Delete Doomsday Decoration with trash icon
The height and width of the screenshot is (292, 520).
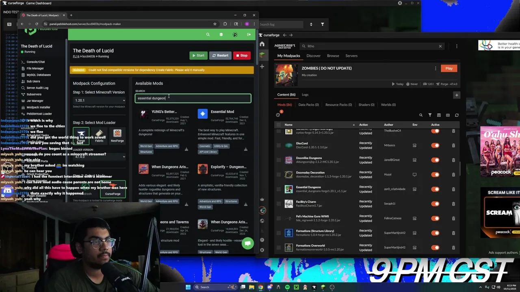point(453,174)
